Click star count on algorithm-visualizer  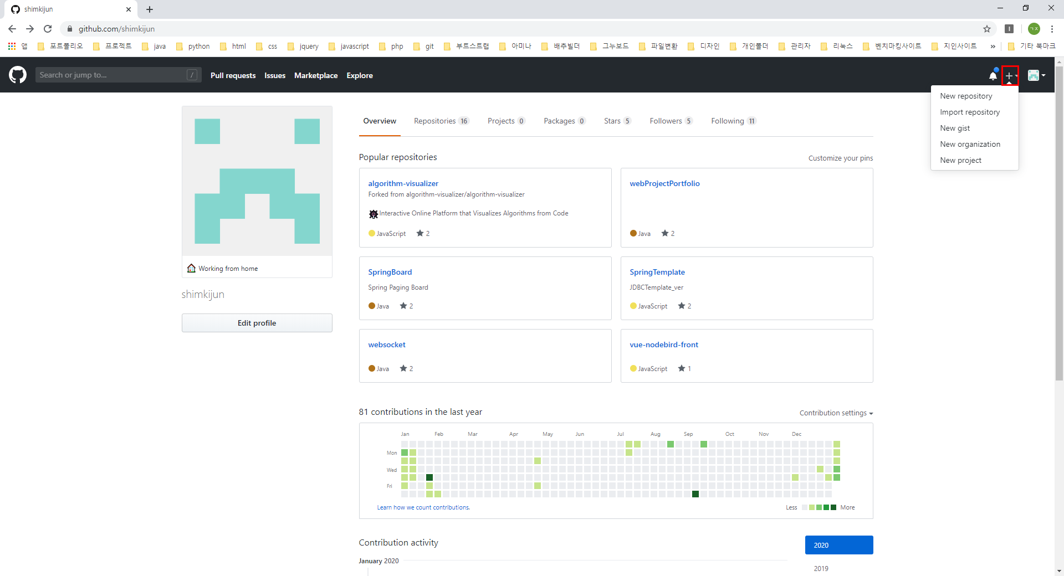point(423,234)
